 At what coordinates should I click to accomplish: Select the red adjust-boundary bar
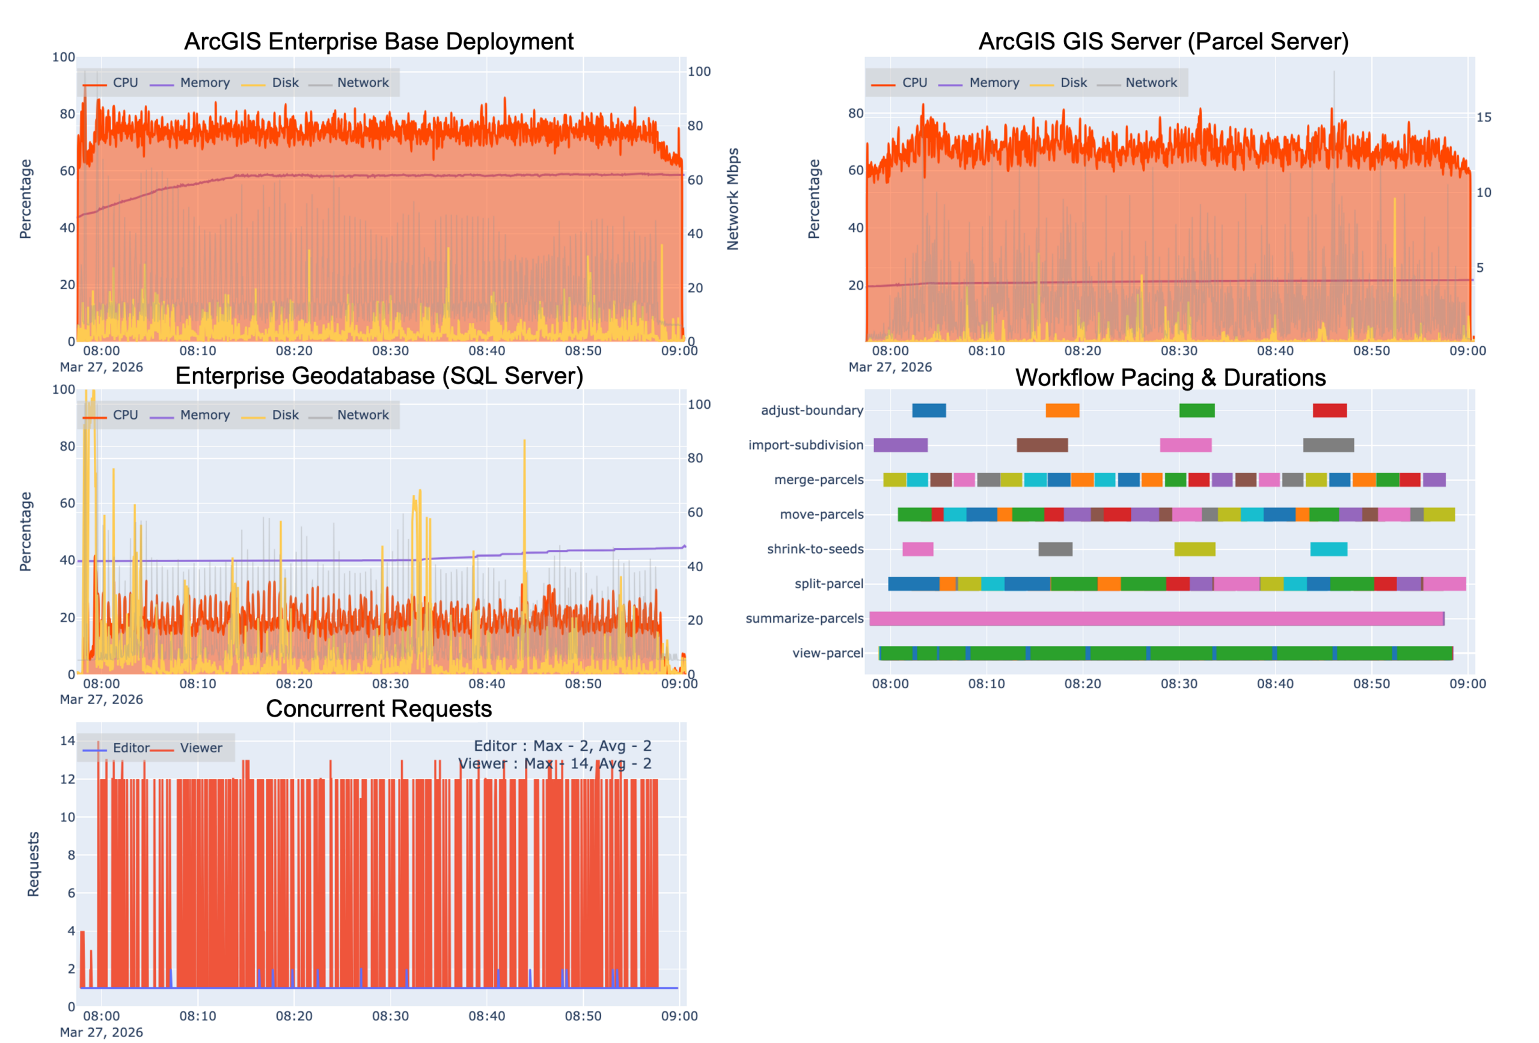pyautogui.click(x=1329, y=411)
